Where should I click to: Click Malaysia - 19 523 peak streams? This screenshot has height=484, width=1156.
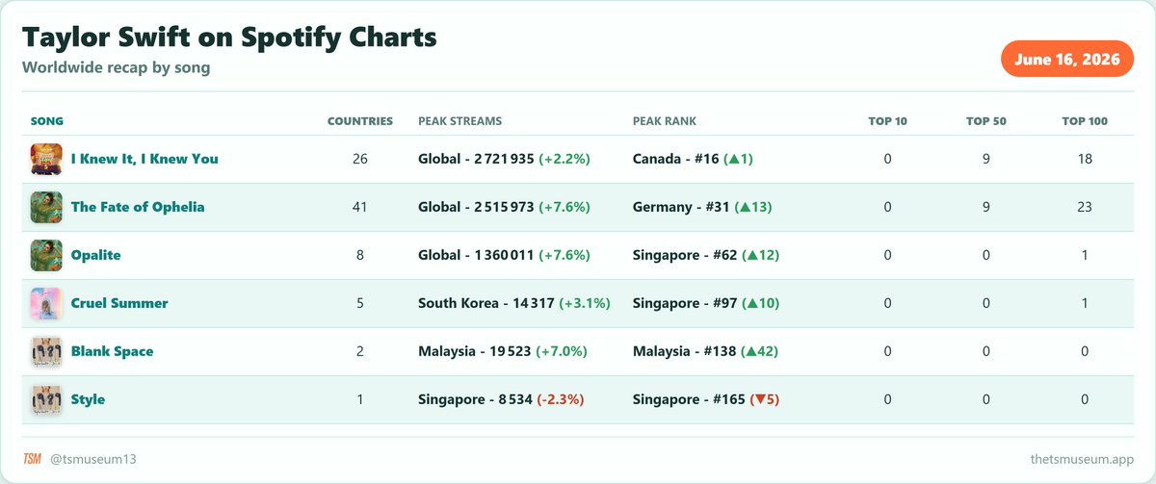click(503, 351)
